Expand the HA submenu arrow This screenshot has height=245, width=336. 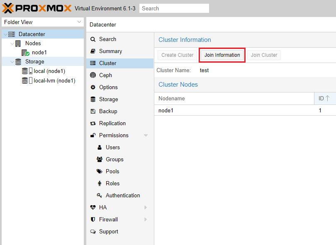click(x=146, y=208)
